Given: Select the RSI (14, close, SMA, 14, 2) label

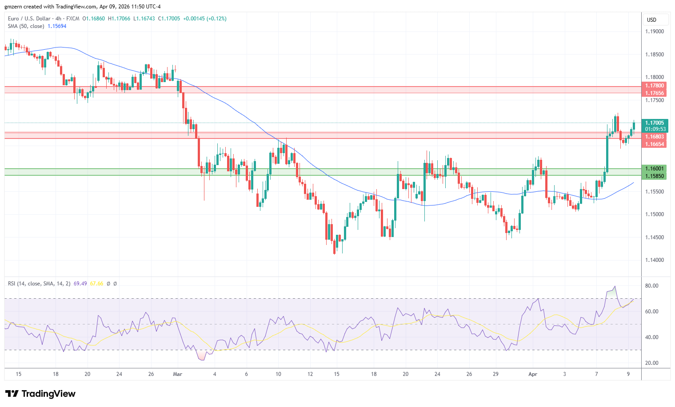Looking at the screenshot, I should pos(39,284).
